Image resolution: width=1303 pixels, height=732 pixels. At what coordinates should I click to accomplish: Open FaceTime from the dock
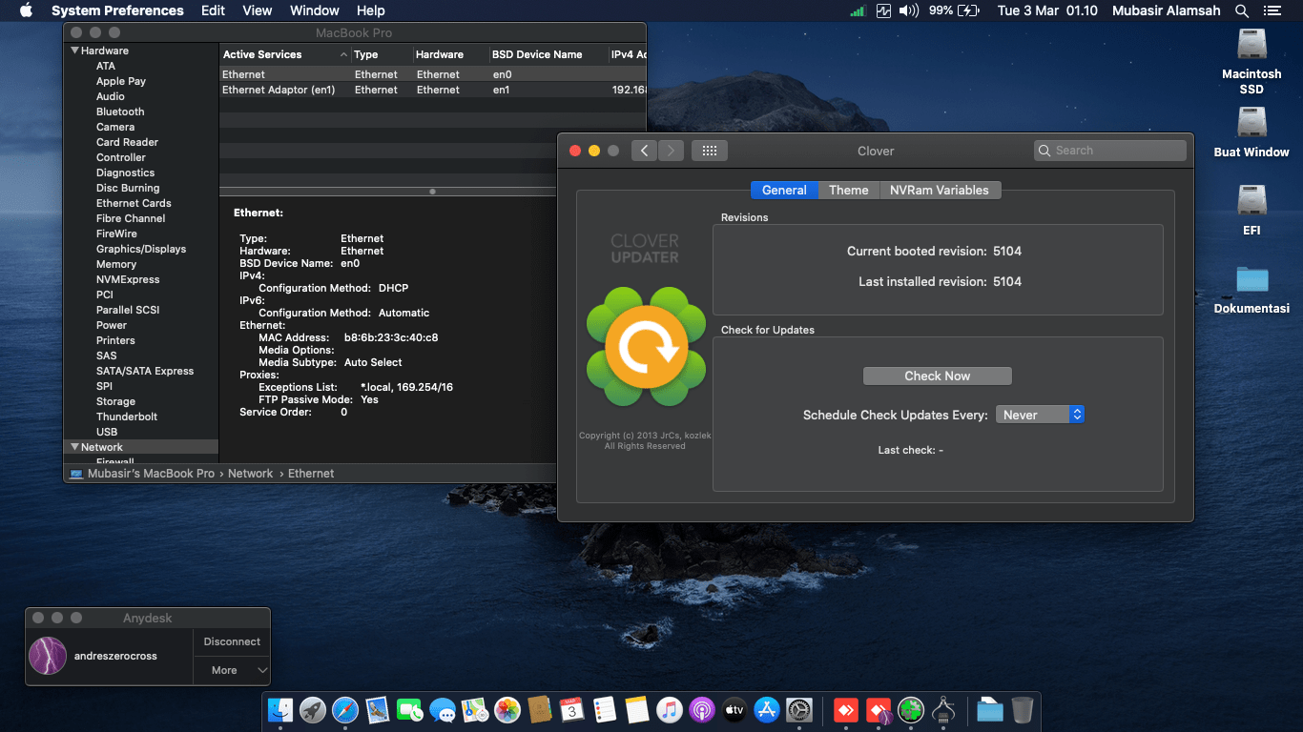click(x=410, y=709)
